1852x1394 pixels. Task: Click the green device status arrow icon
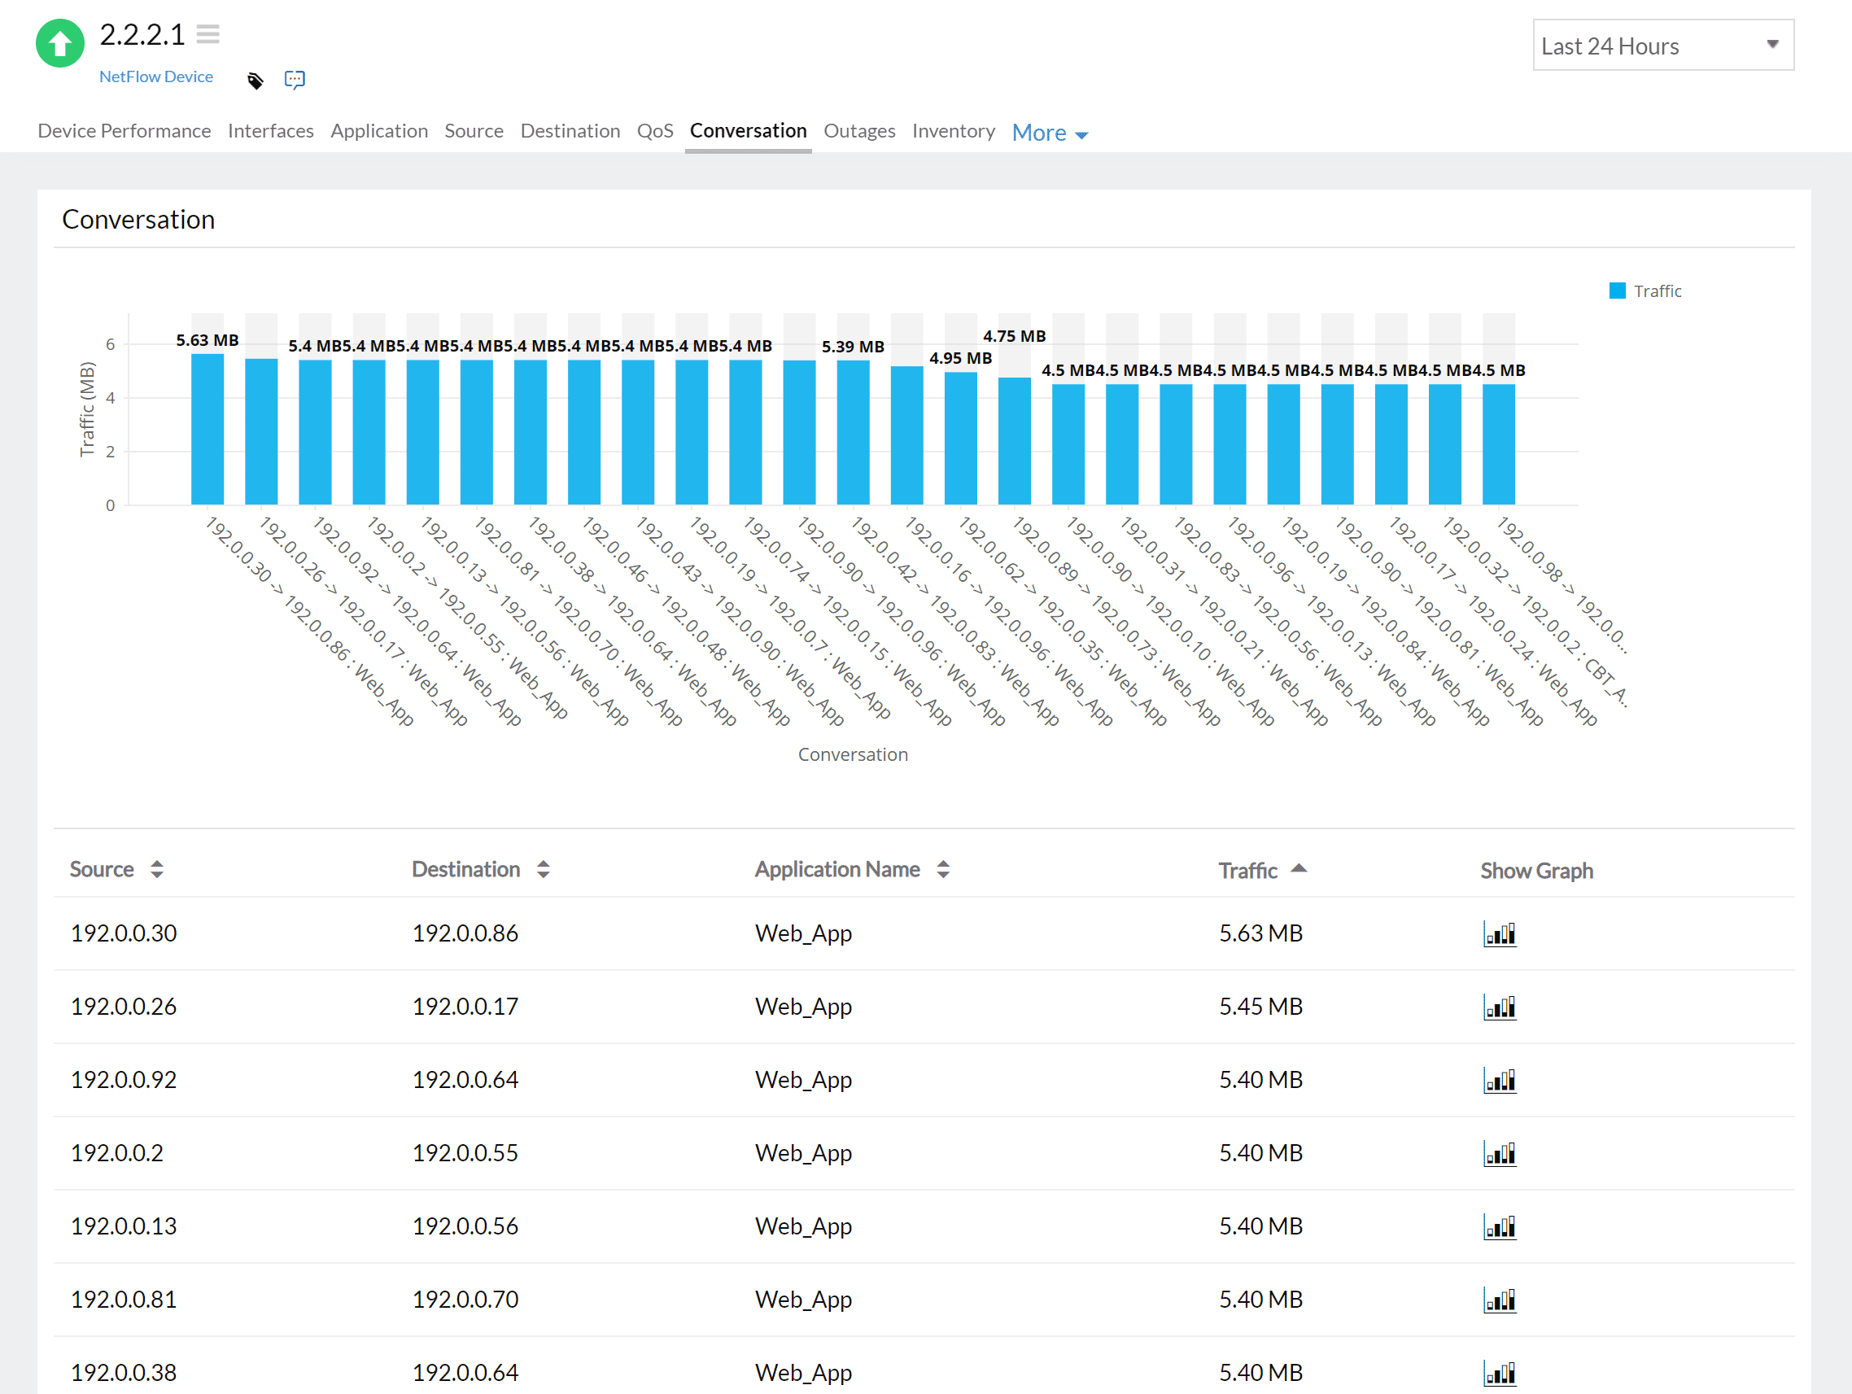point(59,42)
